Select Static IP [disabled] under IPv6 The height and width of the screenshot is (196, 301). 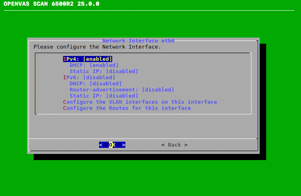(x=104, y=96)
